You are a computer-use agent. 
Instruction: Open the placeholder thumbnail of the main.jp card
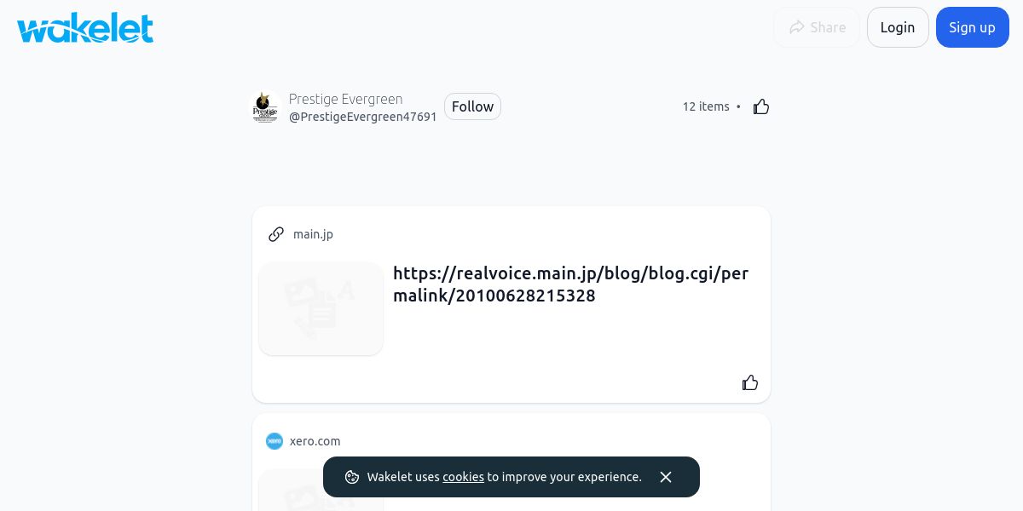[321, 308]
